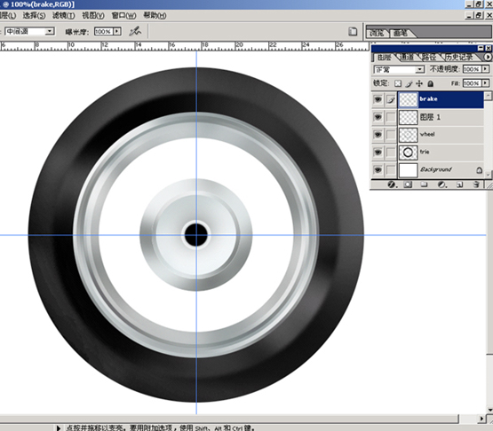Lock layer position with move-cross icon
The width and height of the screenshot is (493, 431).
tap(419, 83)
